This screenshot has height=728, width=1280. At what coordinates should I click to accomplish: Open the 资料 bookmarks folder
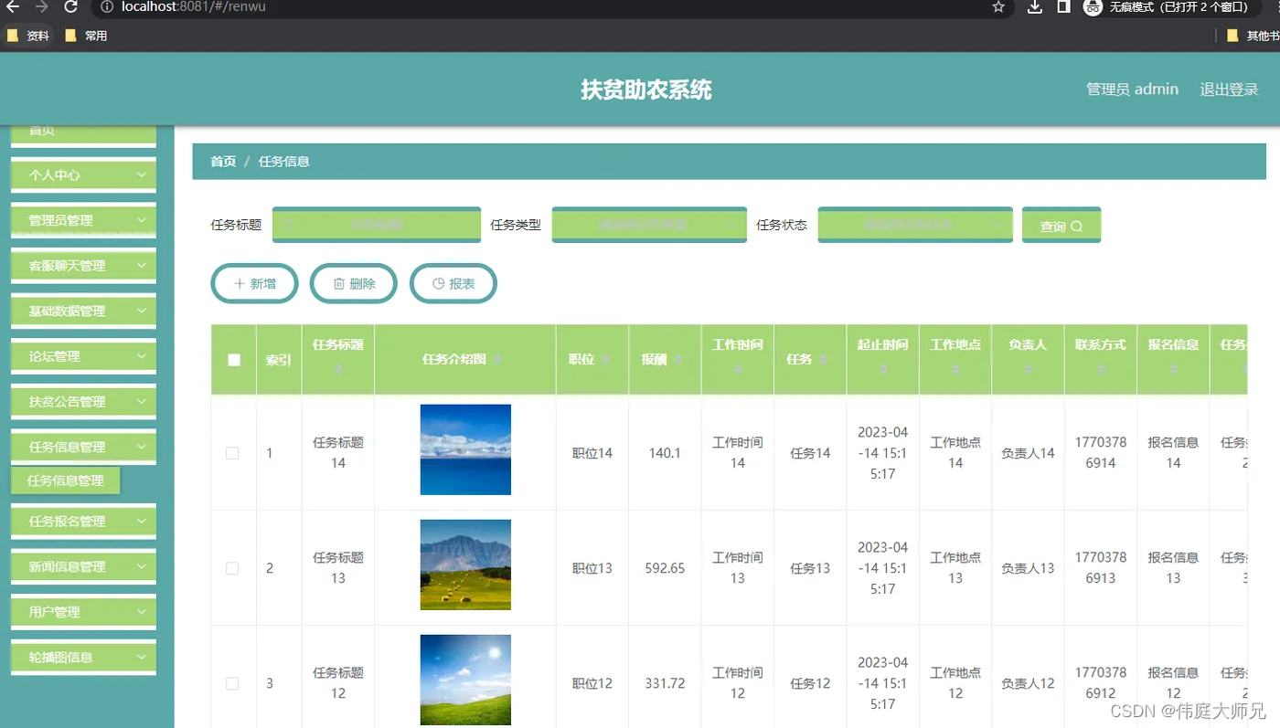click(28, 36)
